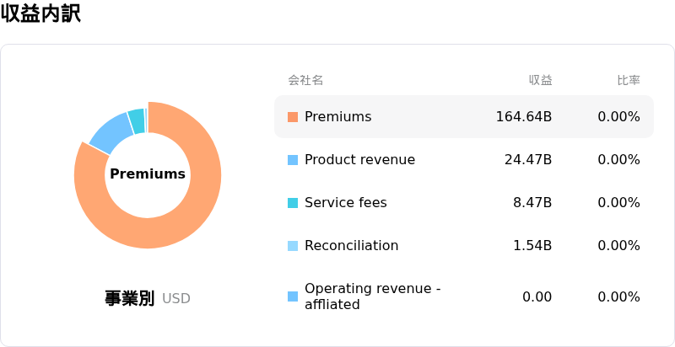This screenshot has width=675, height=347.
Task: Select the Product revenue row
Action: click(x=464, y=160)
